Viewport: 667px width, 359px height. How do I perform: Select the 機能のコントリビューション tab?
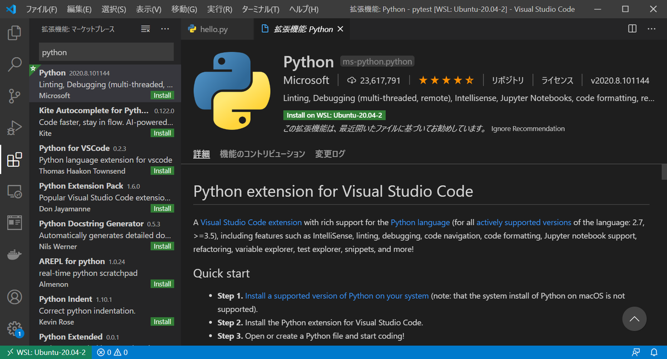pos(262,154)
